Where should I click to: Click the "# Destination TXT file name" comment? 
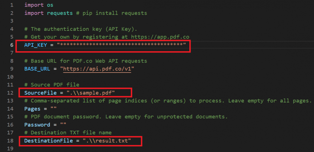[68, 133]
